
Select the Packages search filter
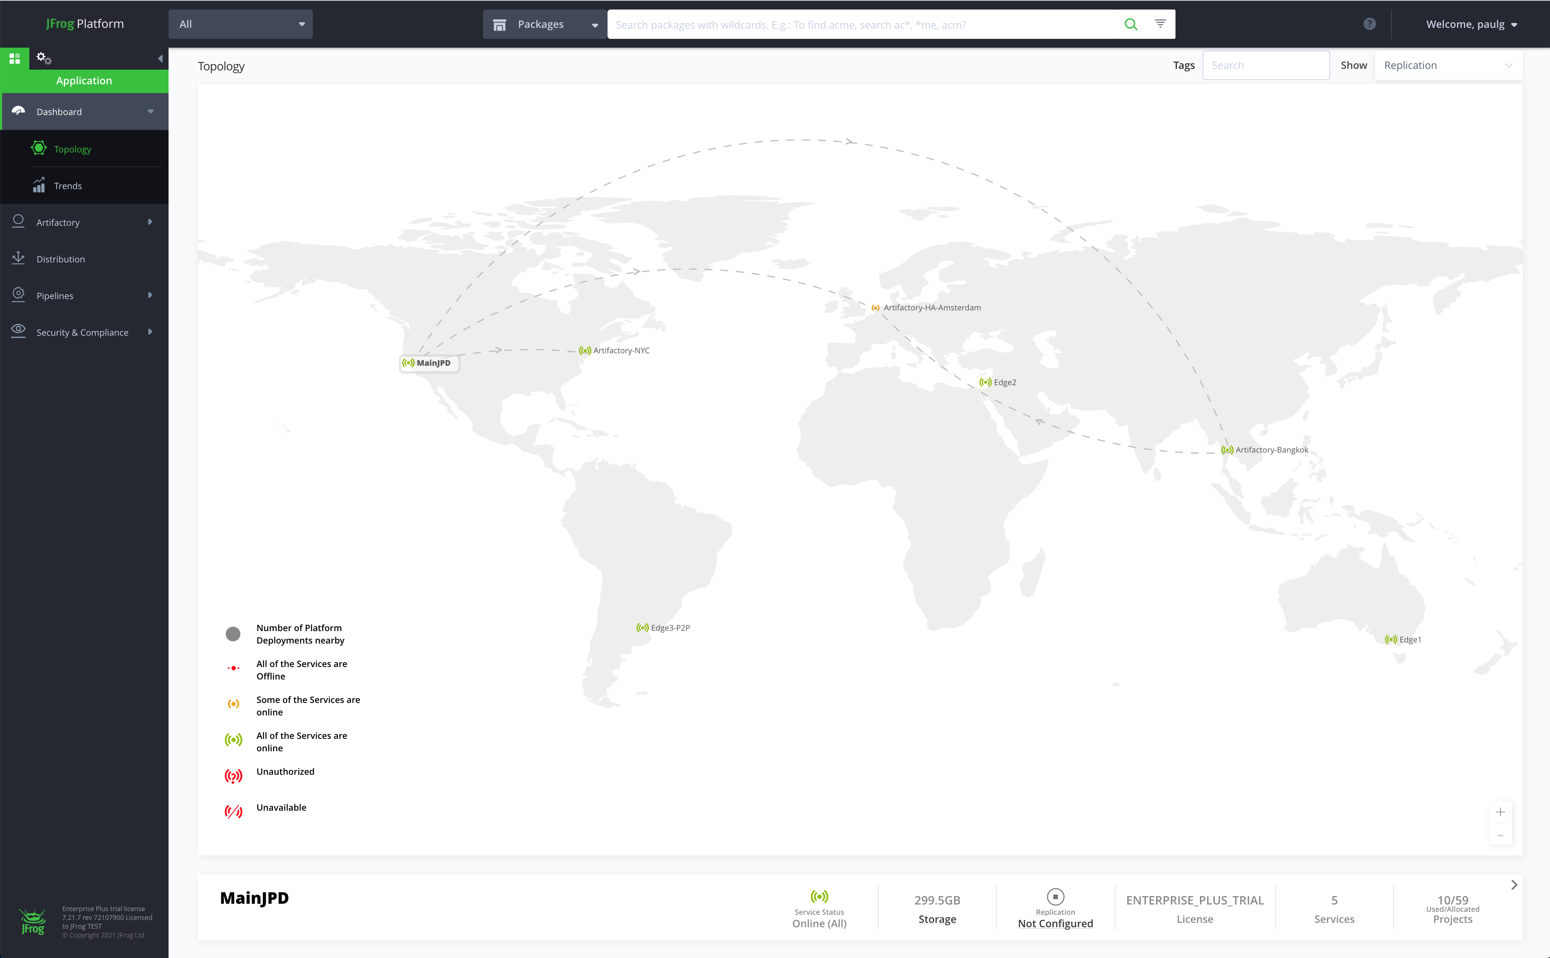[x=542, y=23]
